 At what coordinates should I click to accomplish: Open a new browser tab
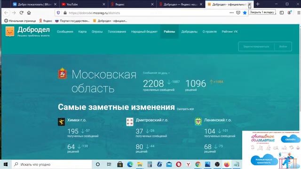tap(258, 4)
